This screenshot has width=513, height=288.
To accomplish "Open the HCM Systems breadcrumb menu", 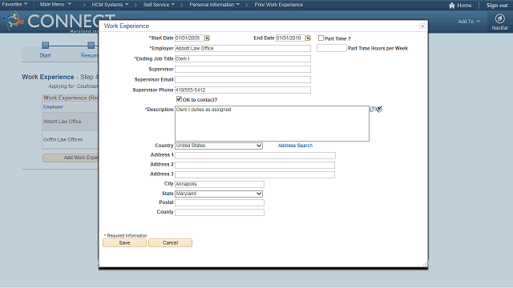I will (110, 5).
